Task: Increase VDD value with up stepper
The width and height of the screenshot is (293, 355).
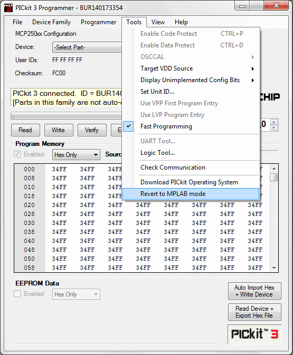Action: click(x=274, y=122)
